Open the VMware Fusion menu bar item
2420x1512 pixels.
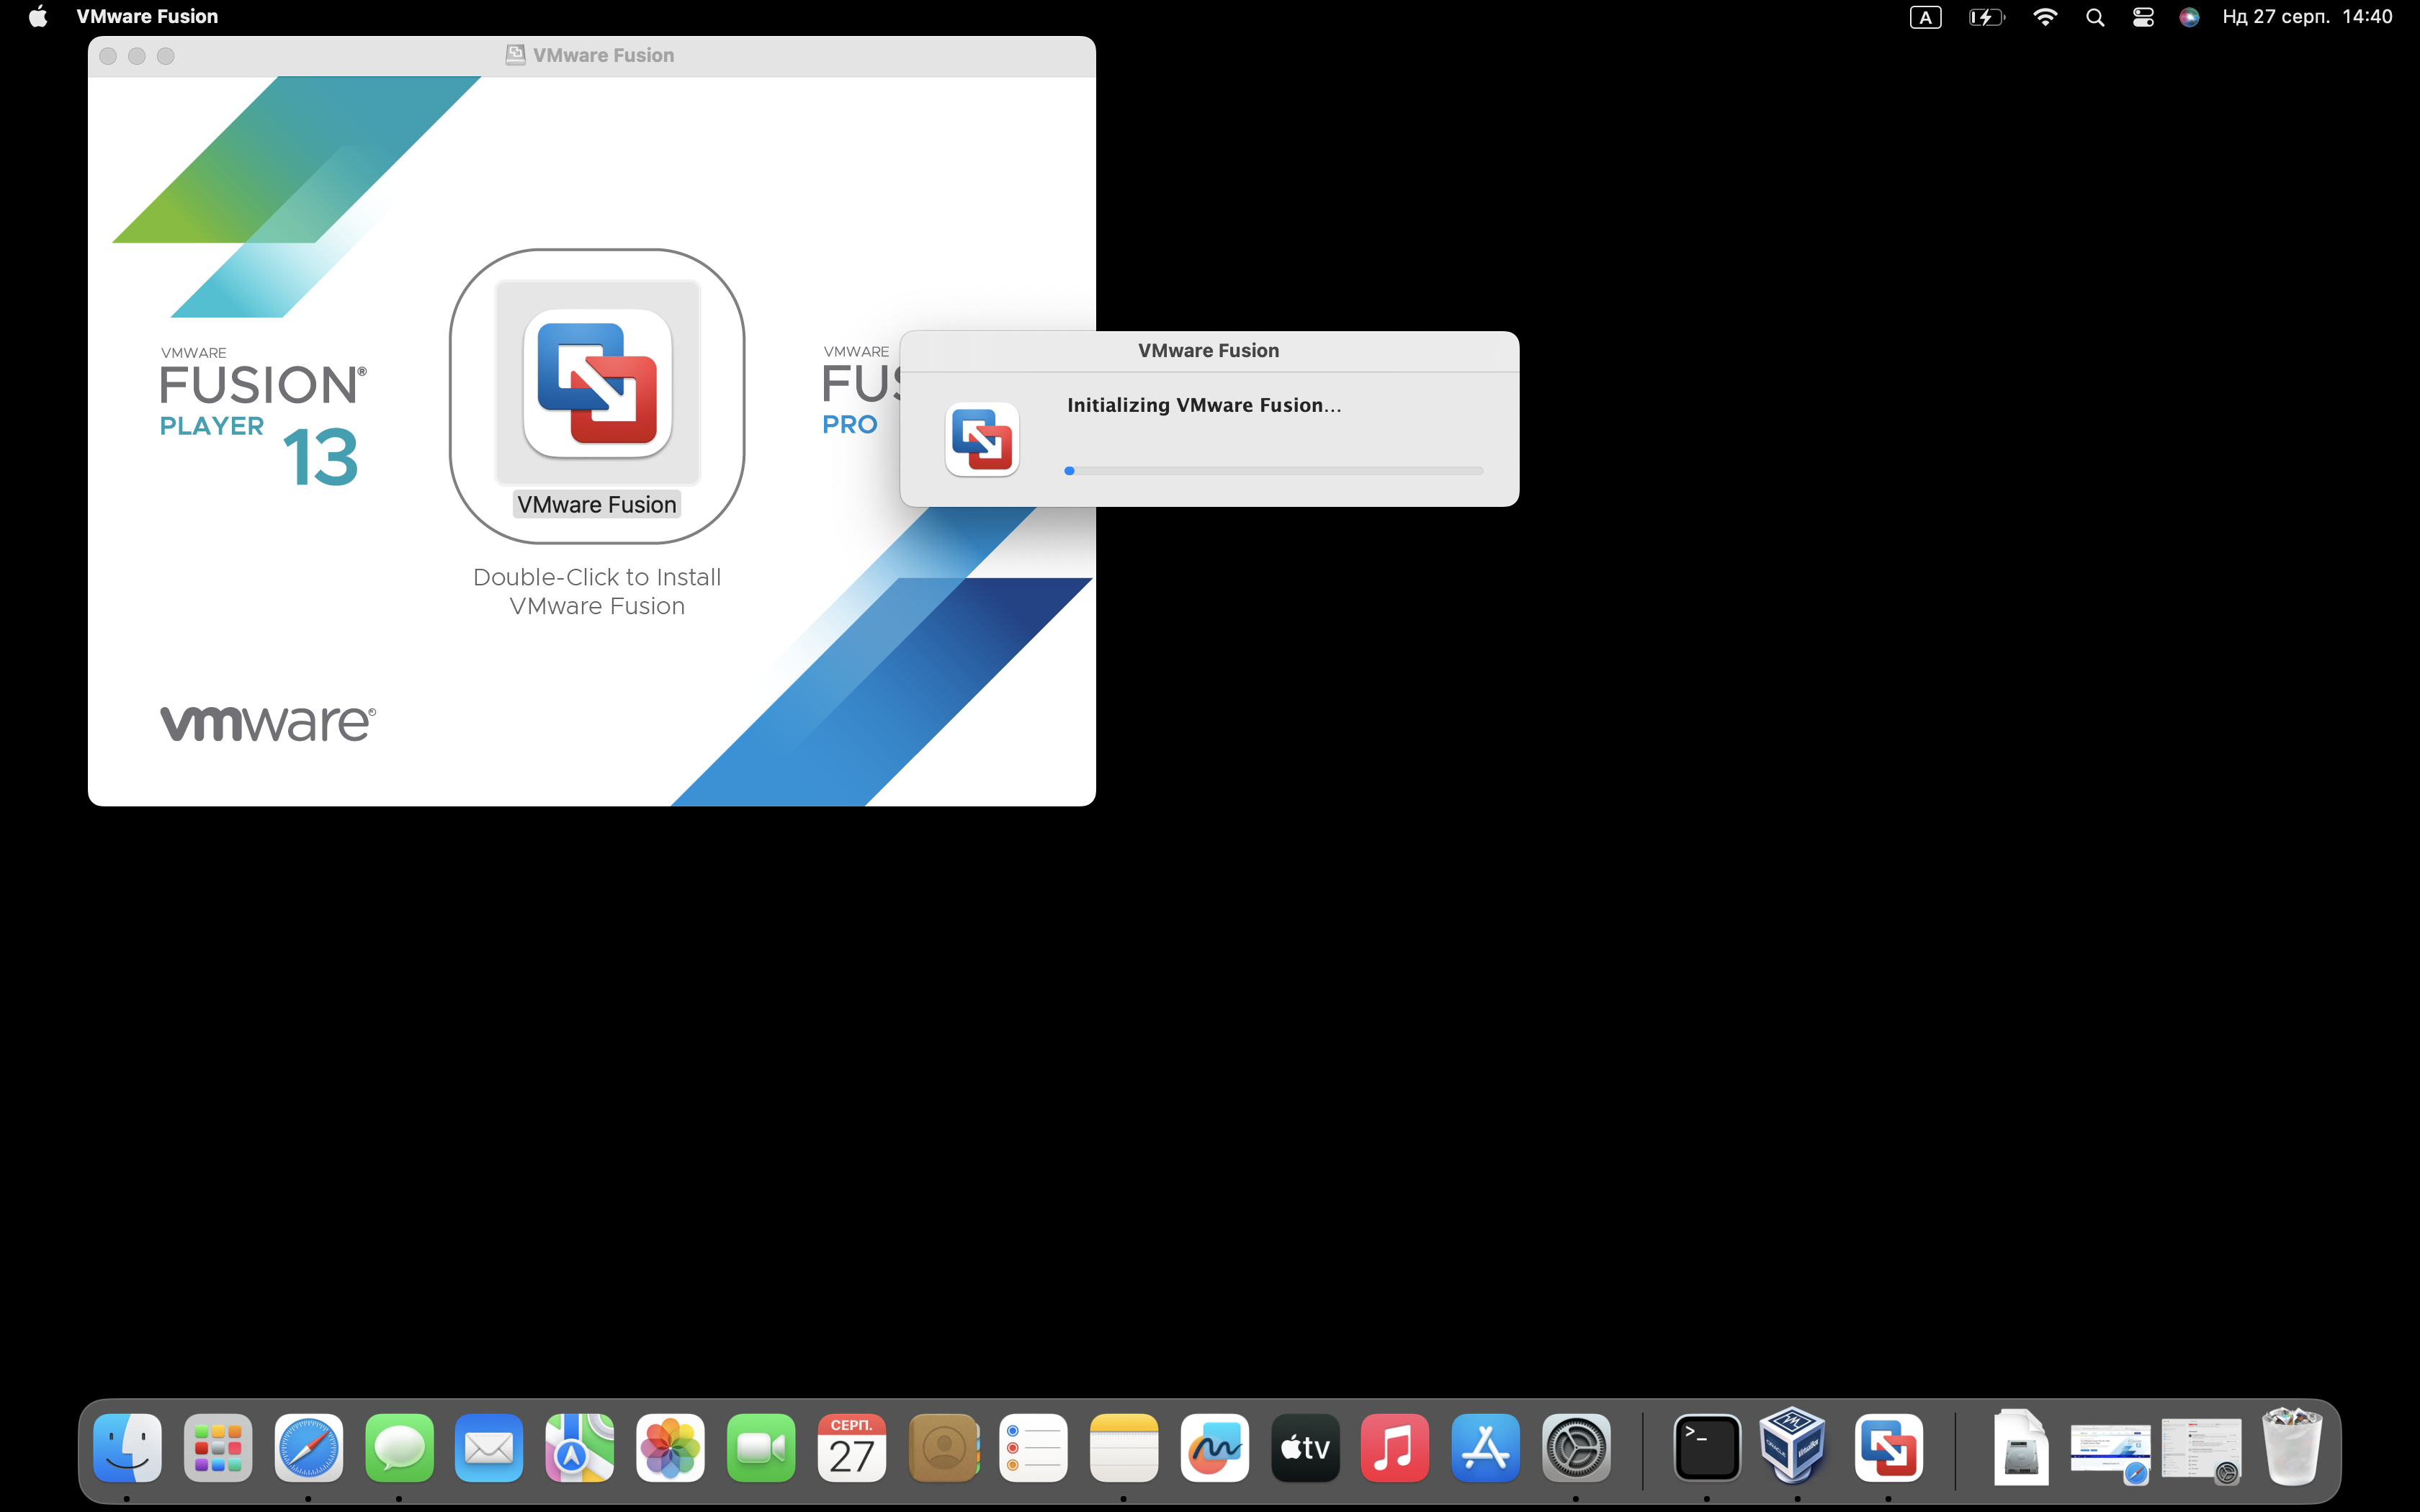coord(147,16)
